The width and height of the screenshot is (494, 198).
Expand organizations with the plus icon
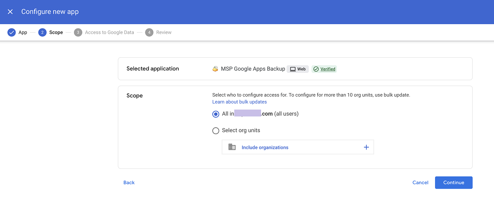(366, 147)
